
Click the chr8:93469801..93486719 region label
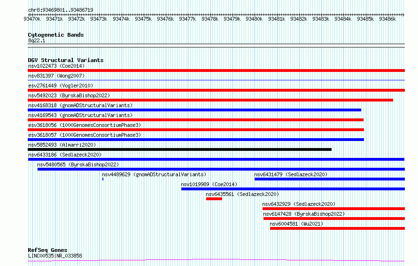pyautogui.click(x=61, y=10)
